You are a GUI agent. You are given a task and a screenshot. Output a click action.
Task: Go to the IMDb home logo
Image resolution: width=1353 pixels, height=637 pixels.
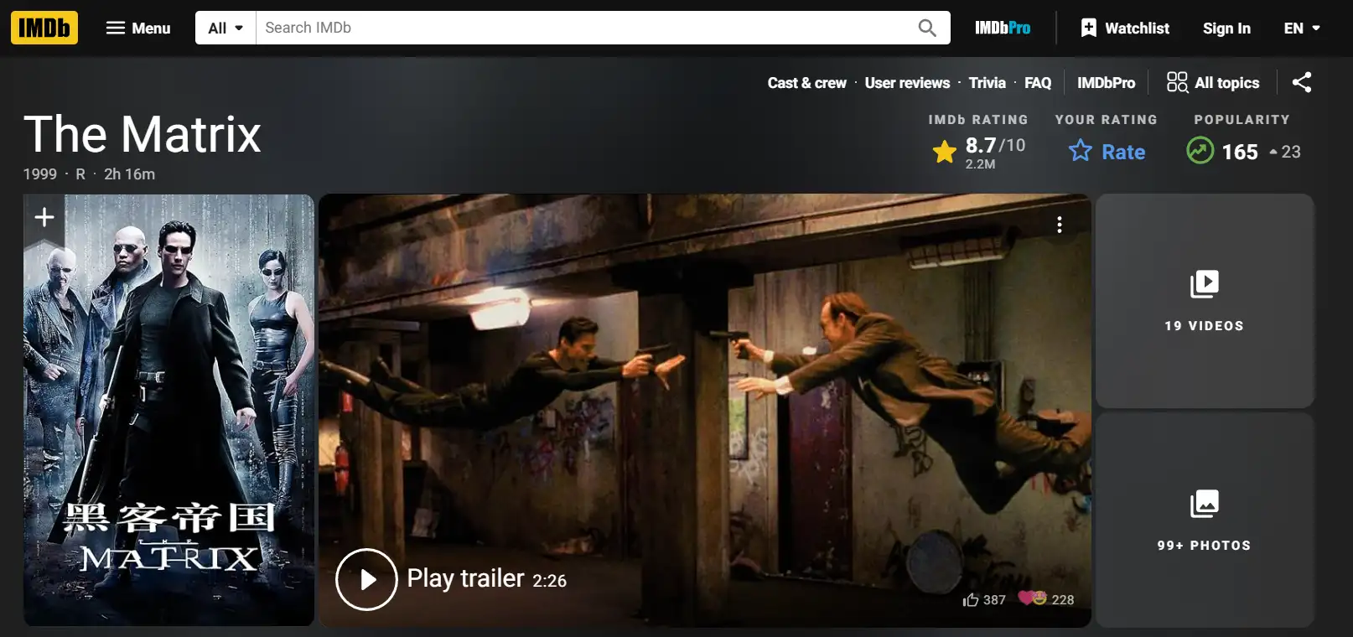[44, 28]
